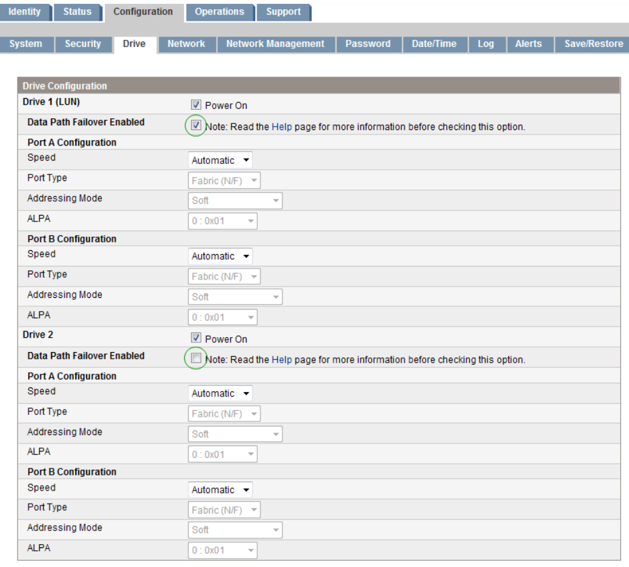Click the Help link in Drive 2 note
Viewport: 629px width, 567px height.
coord(281,360)
